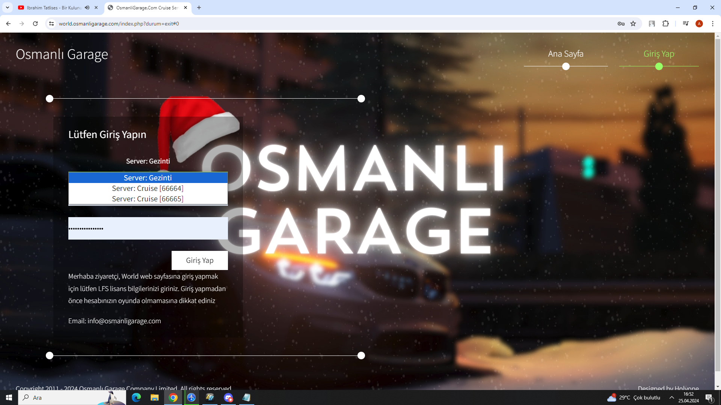Switch to the OsmanliGarage.Com Cruise tab

(x=147, y=7)
